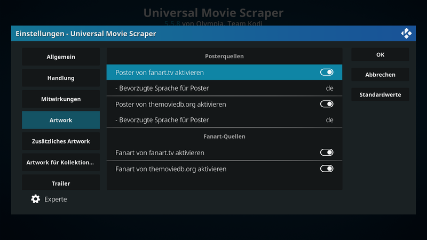Open Zusätzliches Artwork category
The width and height of the screenshot is (427, 240).
(61, 141)
